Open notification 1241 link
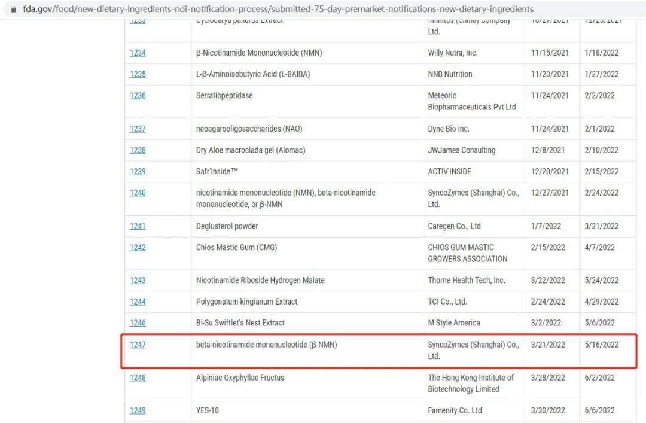This screenshot has width=646, height=423. click(138, 226)
